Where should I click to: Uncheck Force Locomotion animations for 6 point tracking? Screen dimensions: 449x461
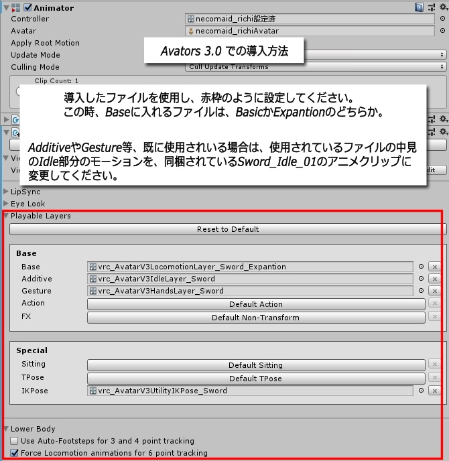[x=14, y=453]
